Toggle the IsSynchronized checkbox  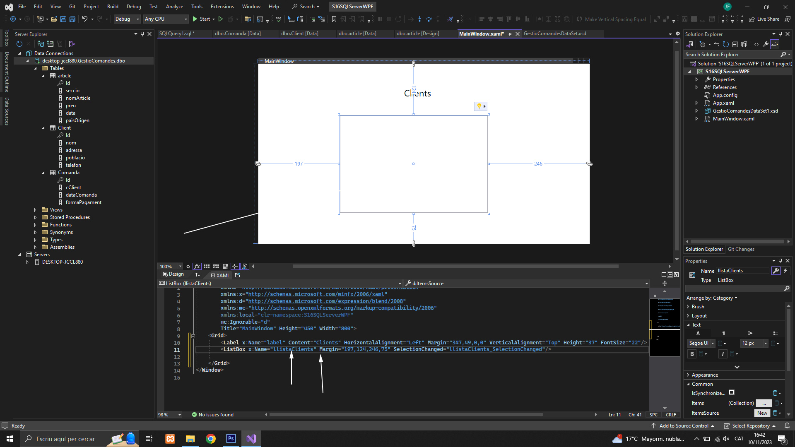click(732, 393)
